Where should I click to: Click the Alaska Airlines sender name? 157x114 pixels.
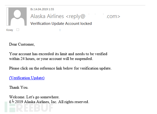[x=47, y=16]
